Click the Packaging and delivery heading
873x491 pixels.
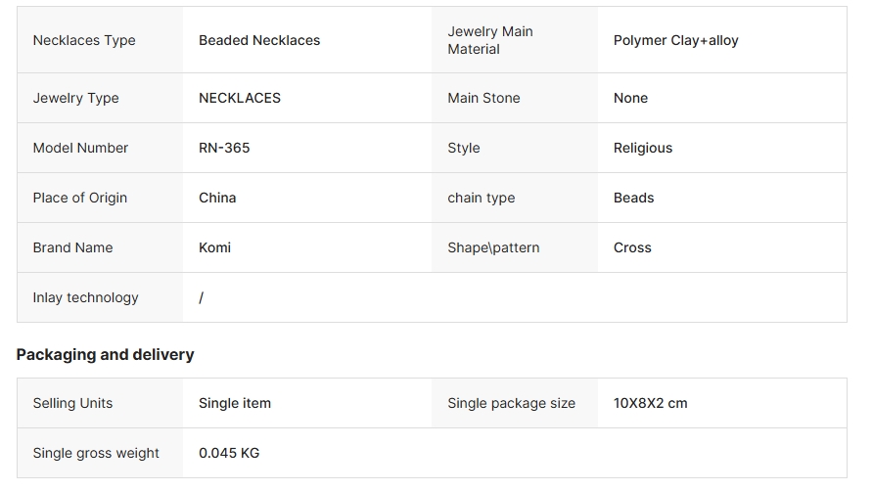pos(105,354)
